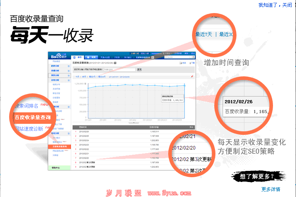Select the 百度收录量查询 tab in top navigation
Image resolution: width=296 pixels, height=197 pixels.
[143, 57]
